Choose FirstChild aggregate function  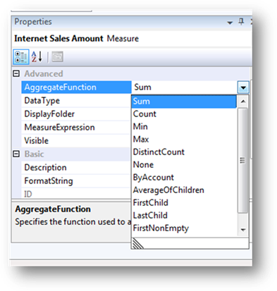184,203
